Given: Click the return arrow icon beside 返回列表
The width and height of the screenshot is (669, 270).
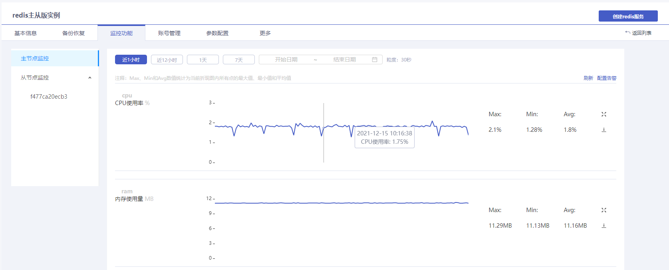Looking at the screenshot, I should [x=627, y=33].
